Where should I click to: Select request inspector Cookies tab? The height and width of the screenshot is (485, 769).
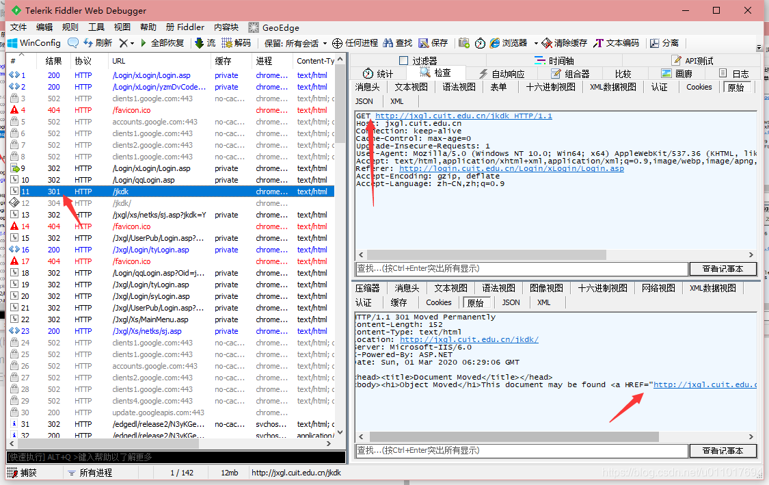[x=699, y=87]
